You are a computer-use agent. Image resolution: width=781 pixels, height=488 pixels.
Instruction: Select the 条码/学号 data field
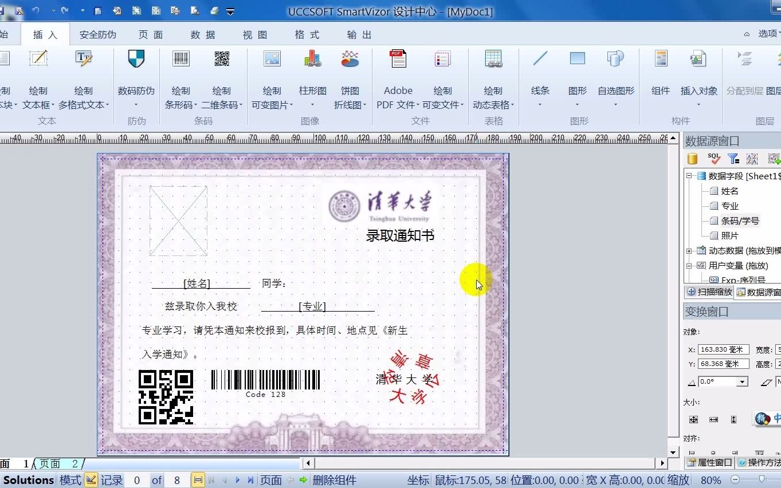click(740, 221)
